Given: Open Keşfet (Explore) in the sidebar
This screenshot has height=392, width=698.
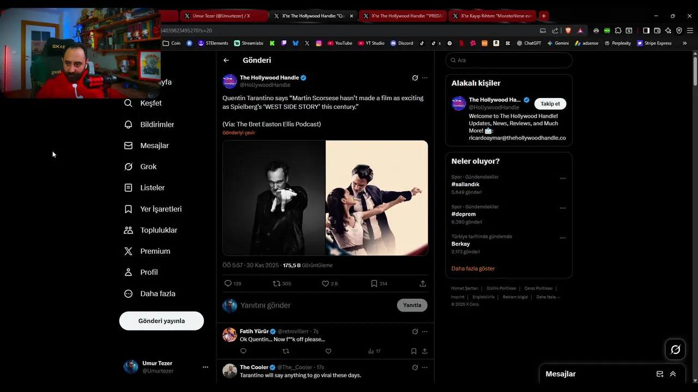Looking at the screenshot, I should coord(143,103).
